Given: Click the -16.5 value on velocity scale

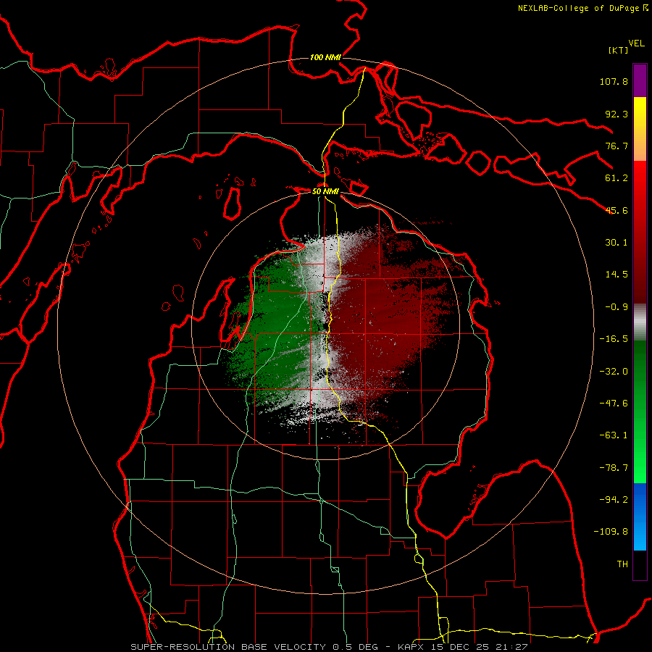Looking at the screenshot, I should pyautogui.click(x=614, y=339).
